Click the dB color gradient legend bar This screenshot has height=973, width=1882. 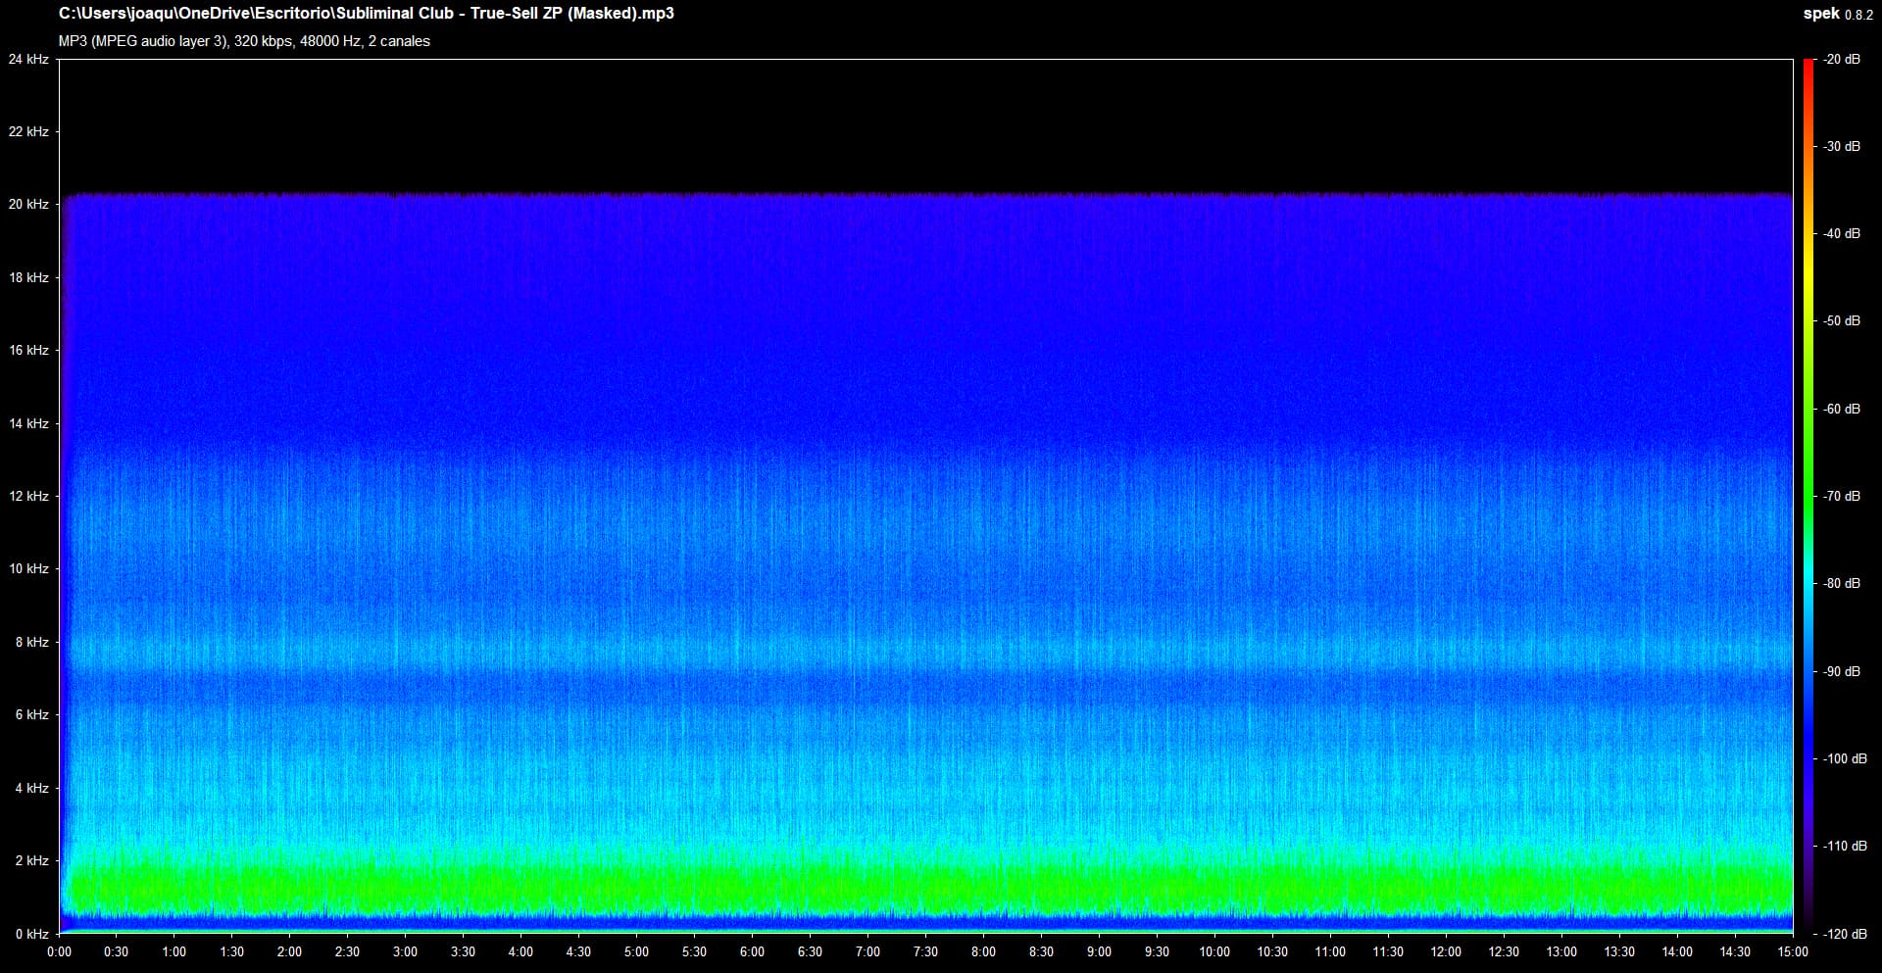(1808, 496)
